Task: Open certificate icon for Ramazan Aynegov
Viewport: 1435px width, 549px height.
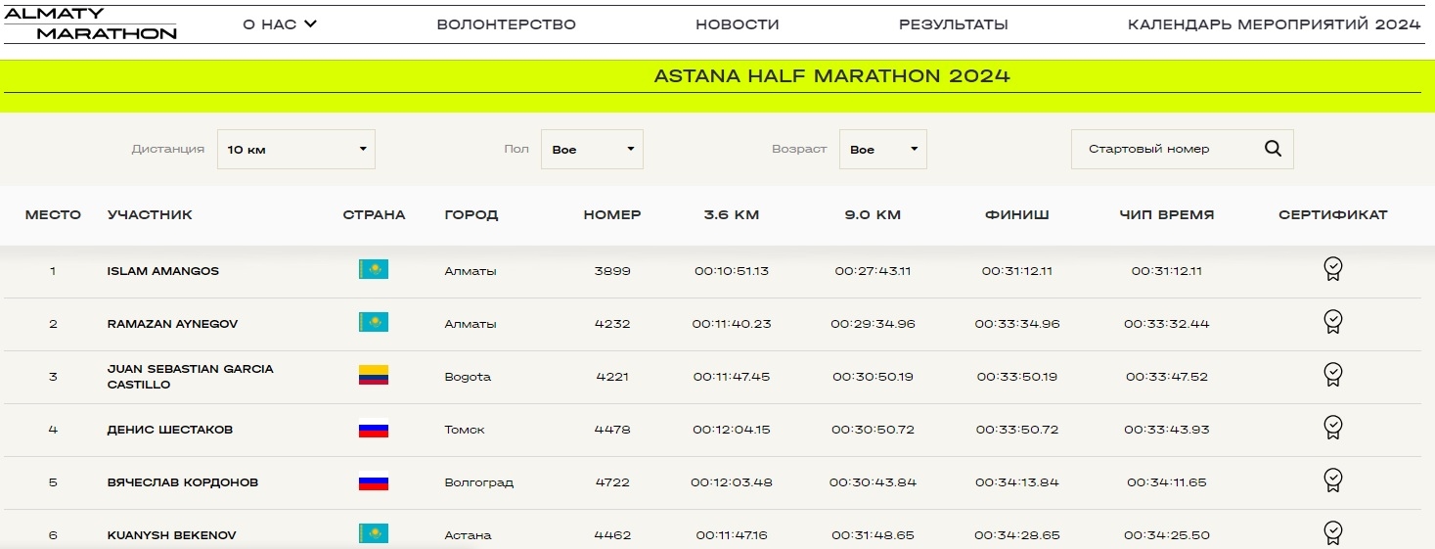Action: click(x=1332, y=322)
